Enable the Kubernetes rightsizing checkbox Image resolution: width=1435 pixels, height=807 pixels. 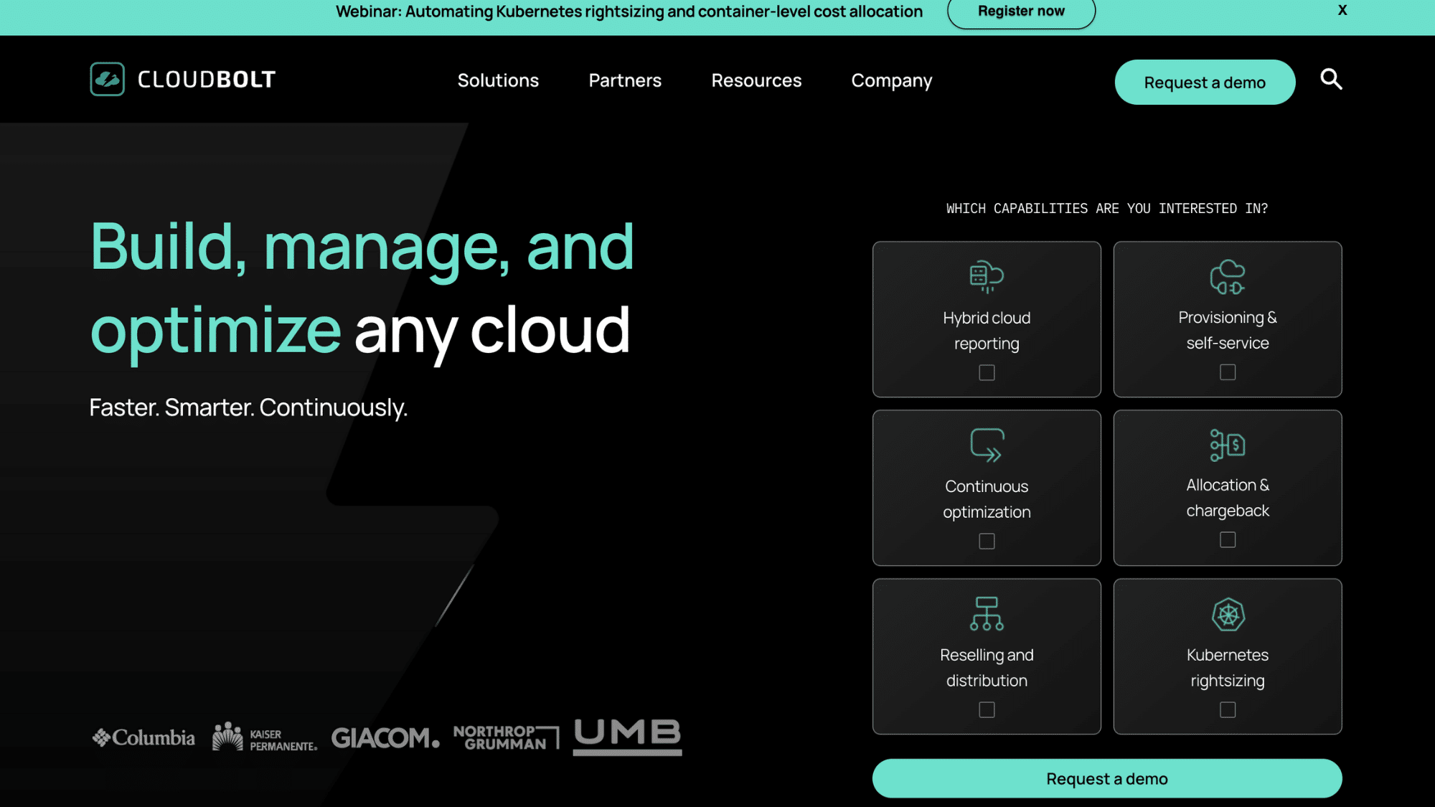(x=1228, y=709)
